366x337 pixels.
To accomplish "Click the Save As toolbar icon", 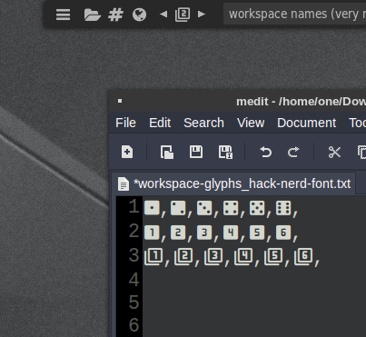I will pos(225,152).
